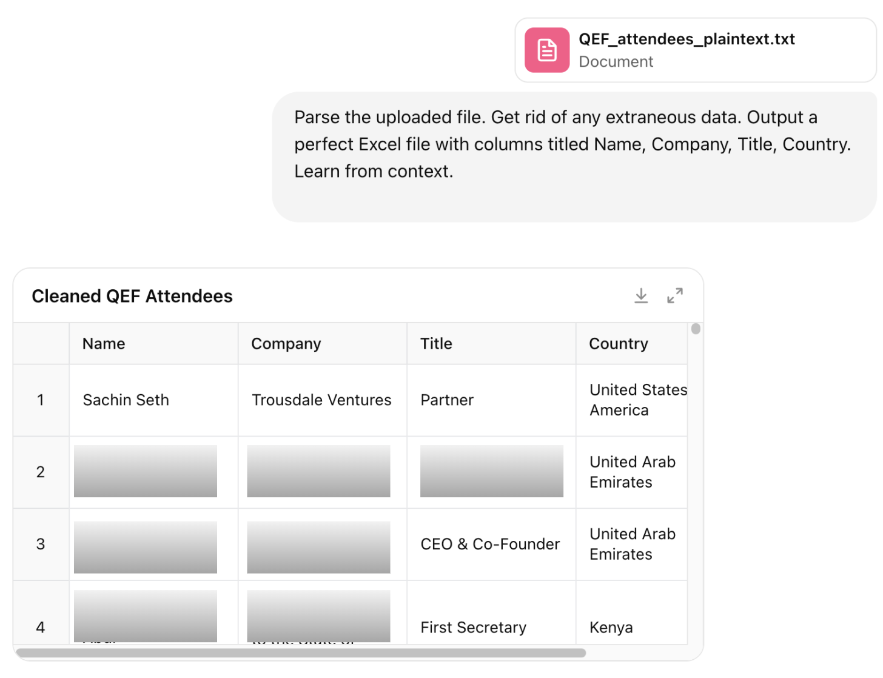Click the table's vertical scrollbar thumb
The width and height of the screenshot is (883, 678).
point(696,329)
